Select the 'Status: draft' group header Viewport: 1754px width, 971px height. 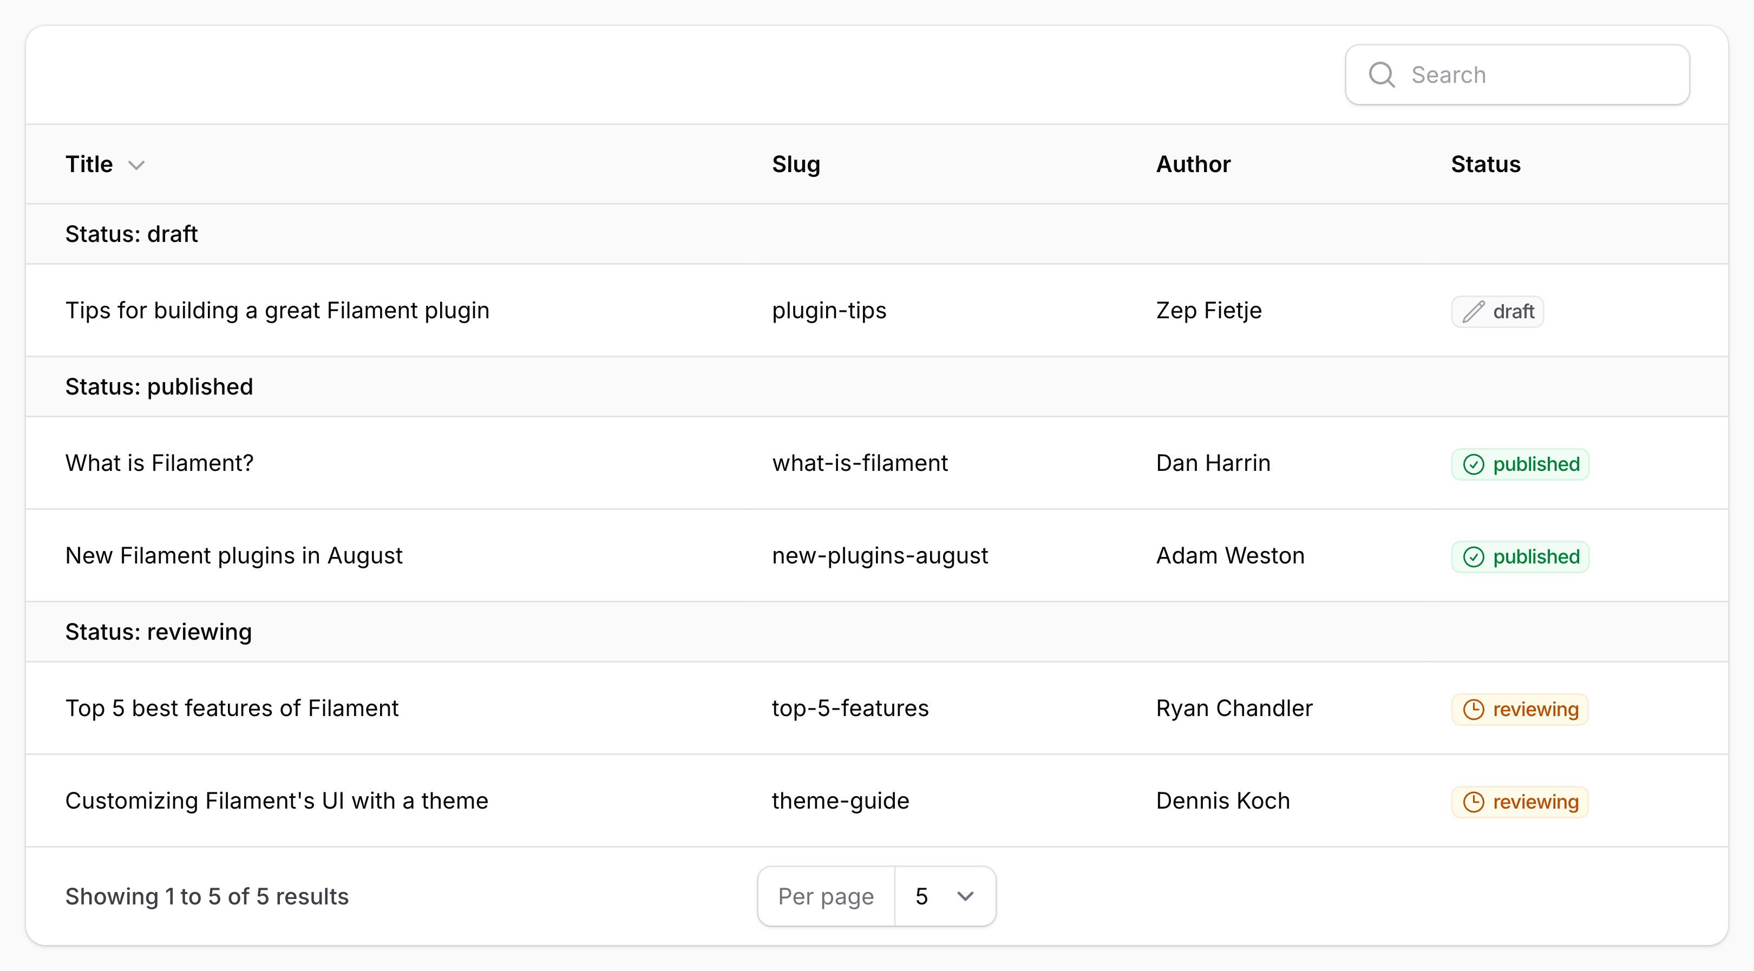[877, 234]
